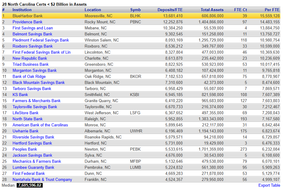
Task: Click the KSBI ticker symbol
Action: [134, 95]
